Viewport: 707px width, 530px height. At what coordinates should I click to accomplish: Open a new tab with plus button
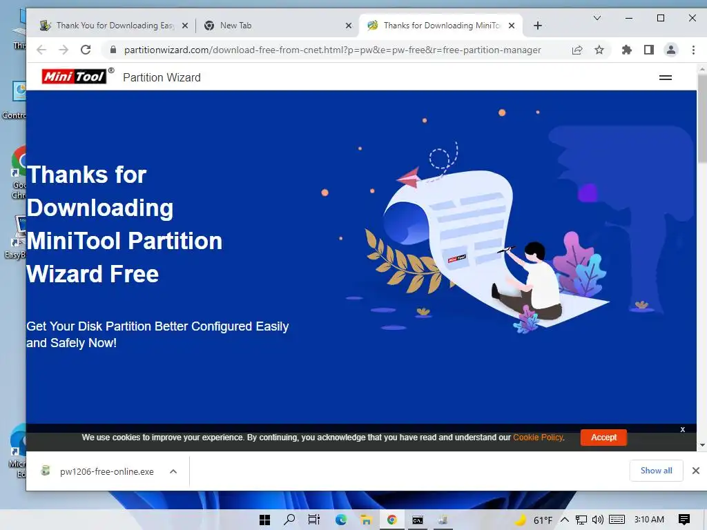(x=537, y=26)
